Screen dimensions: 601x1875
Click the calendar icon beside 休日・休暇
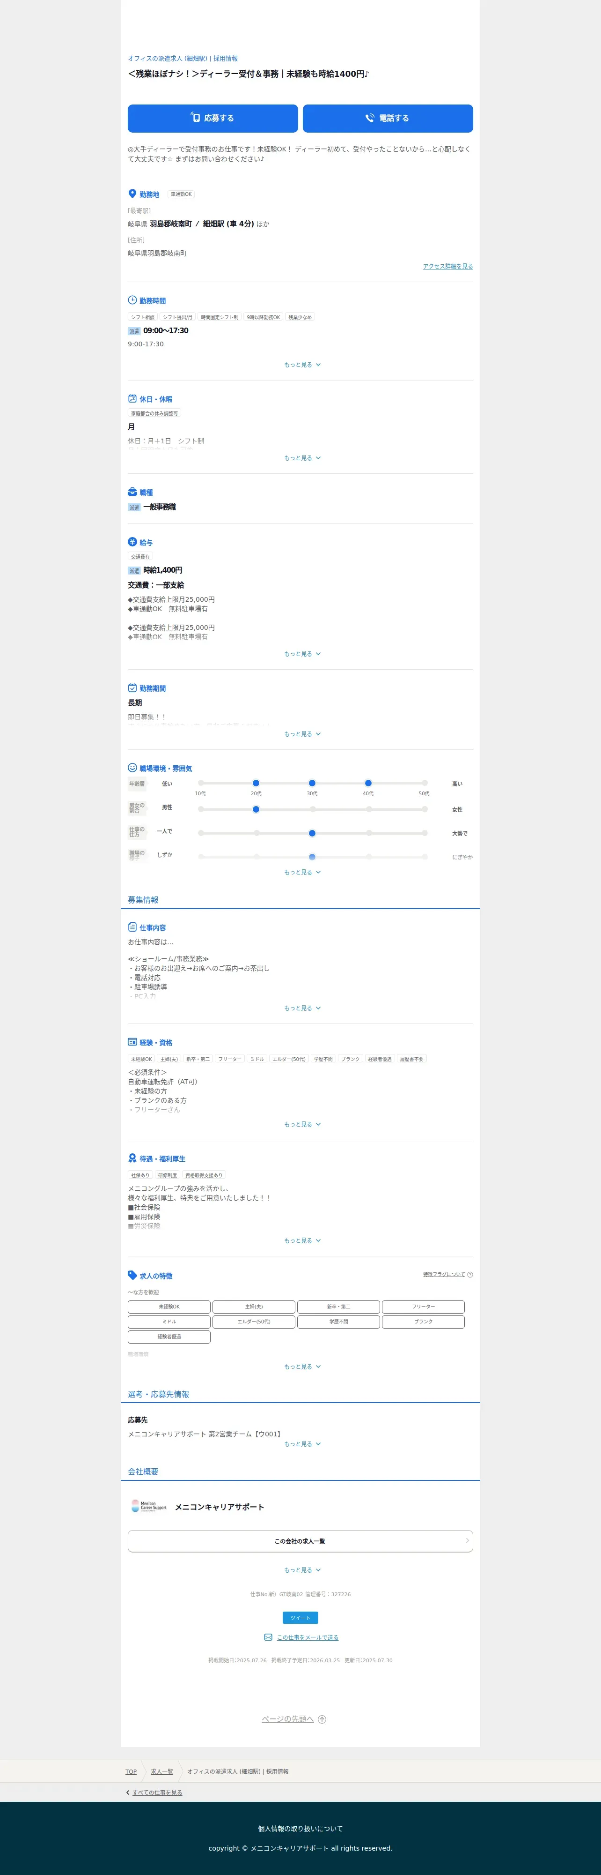point(132,398)
